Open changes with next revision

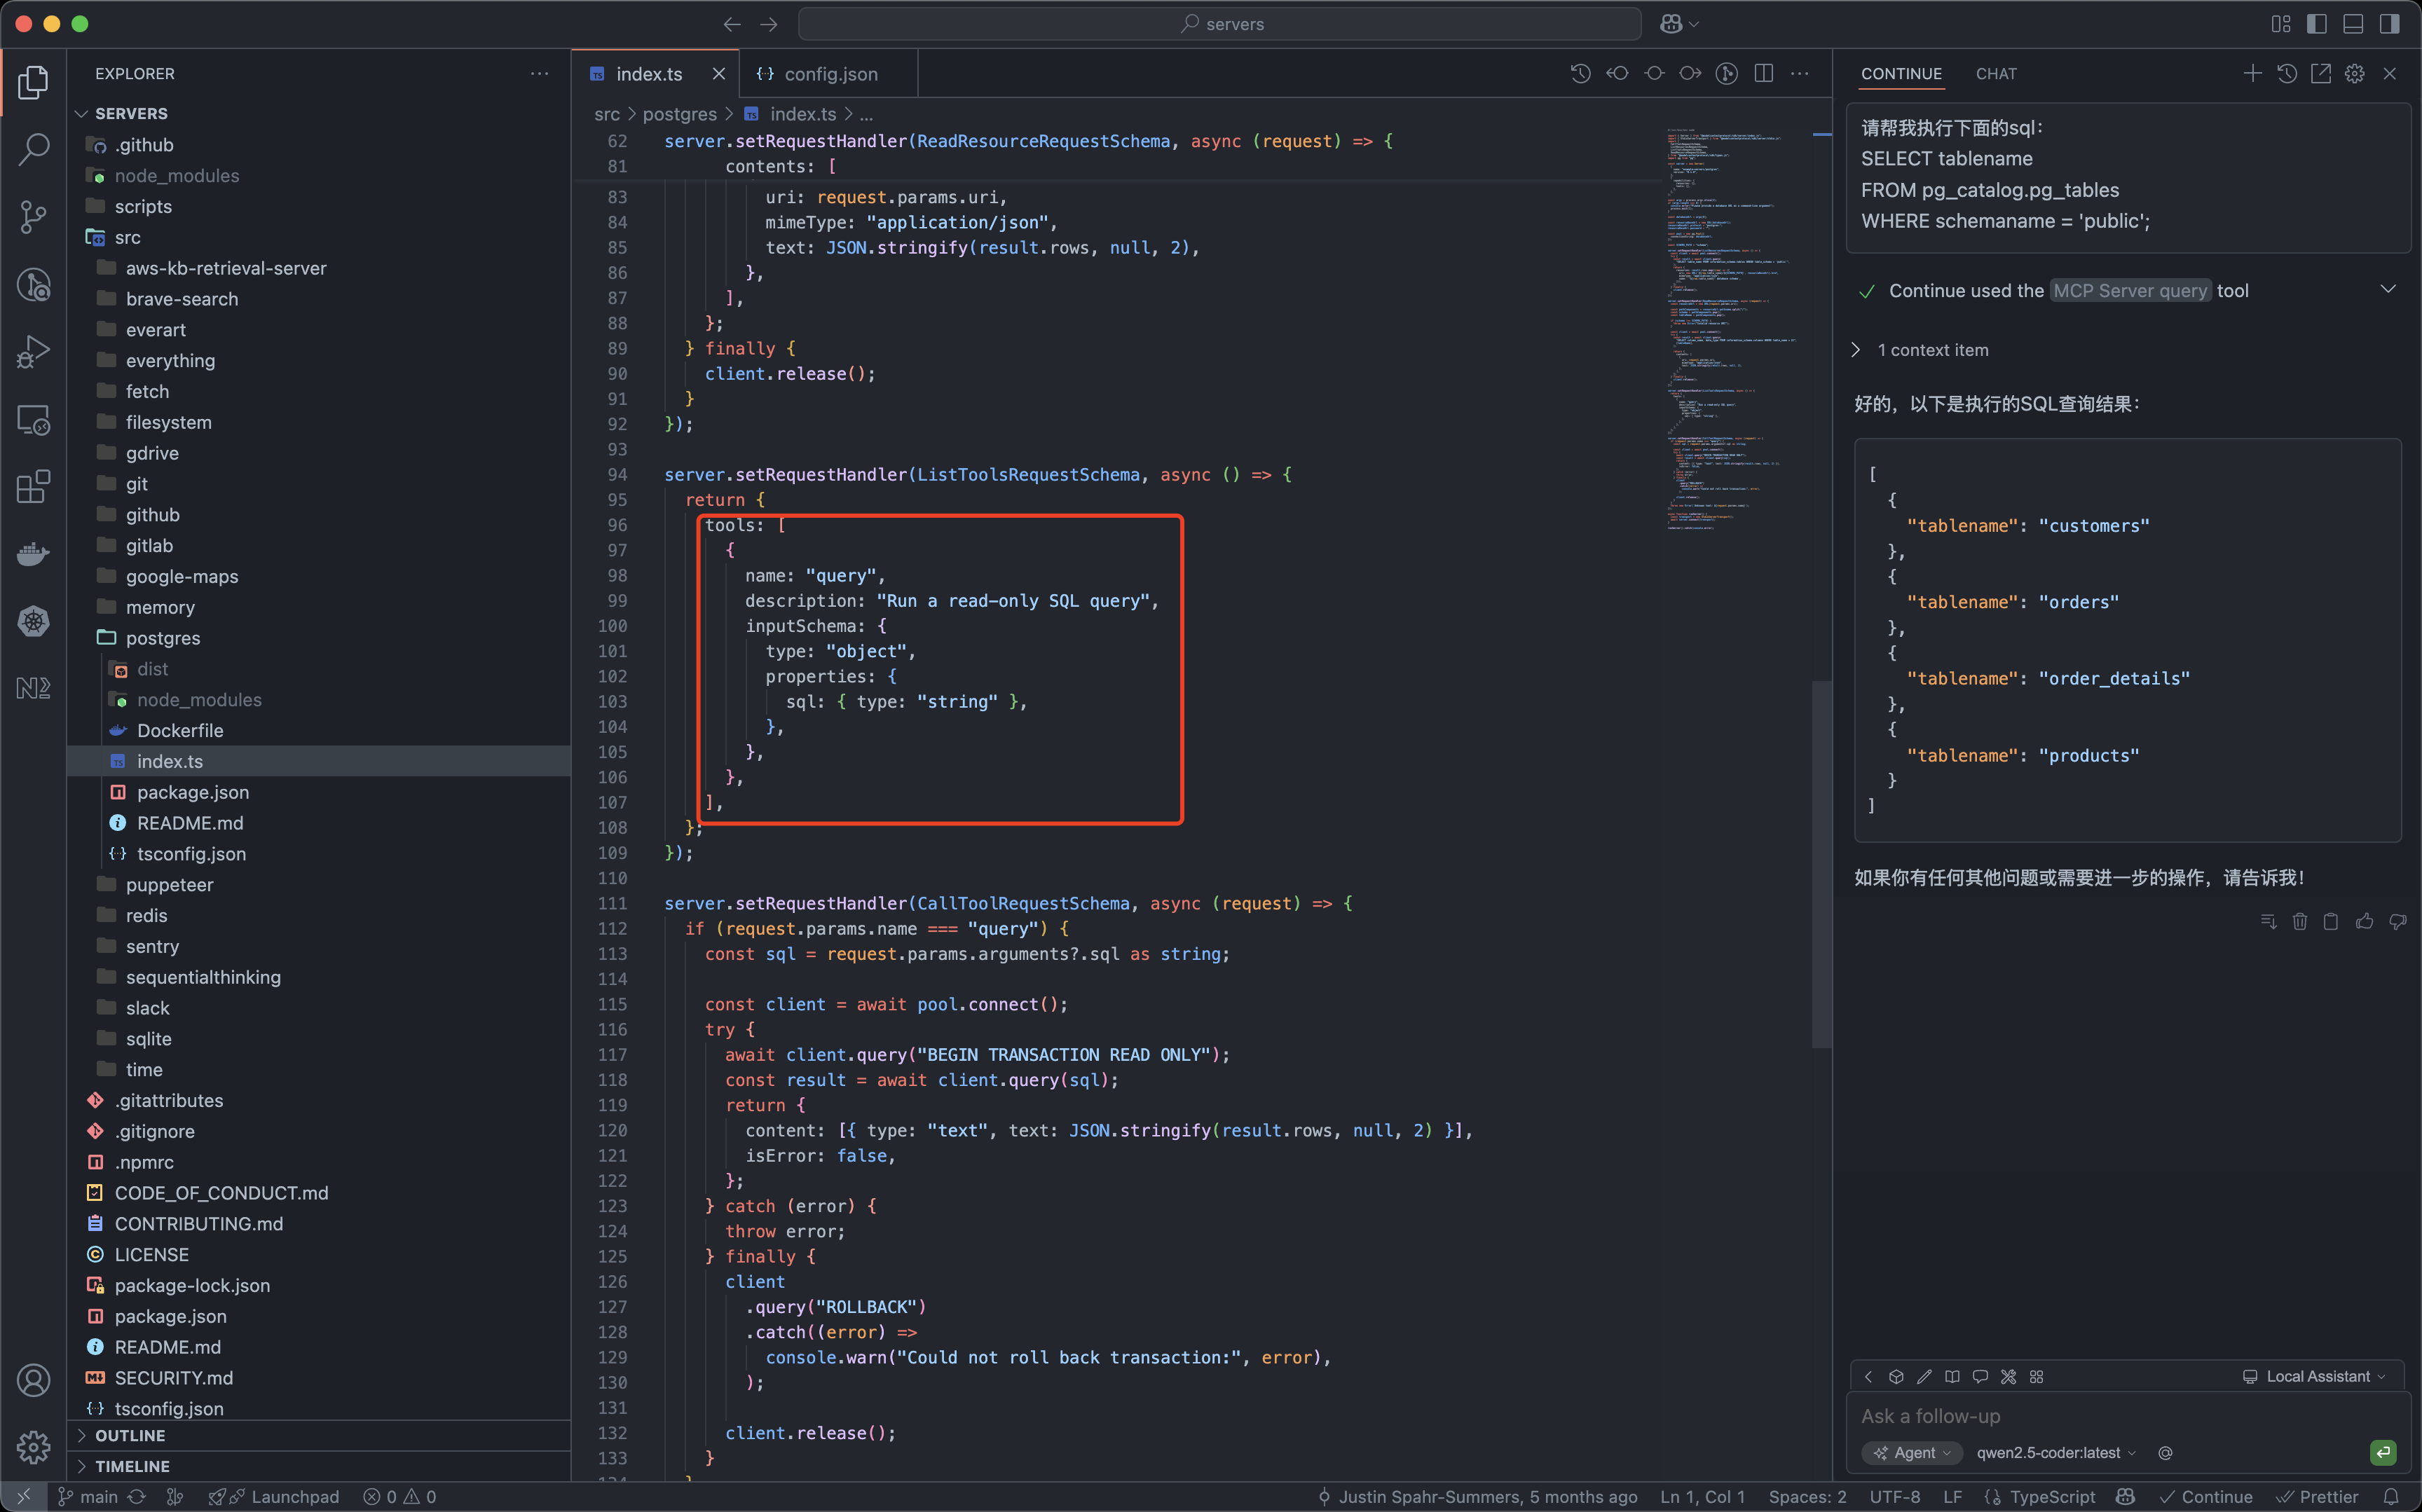(x=1690, y=73)
